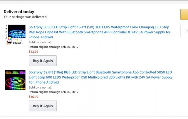
Task: Open the 16.4ft LED strip product thumbnail
Action: [x=15, y=35]
